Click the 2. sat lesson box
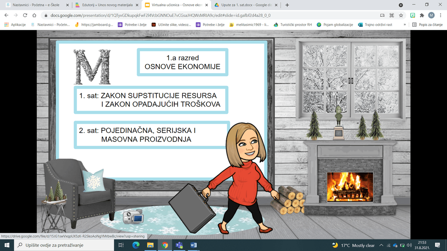The image size is (447, 251). [151, 135]
